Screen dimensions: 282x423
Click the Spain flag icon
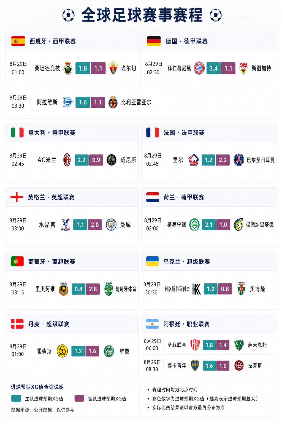pyautogui.click(x=18, y=41)
